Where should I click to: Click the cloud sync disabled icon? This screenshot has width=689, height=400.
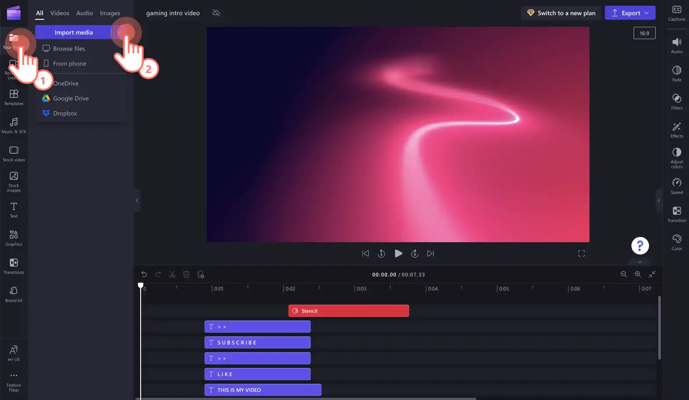(x=216, y=13)
